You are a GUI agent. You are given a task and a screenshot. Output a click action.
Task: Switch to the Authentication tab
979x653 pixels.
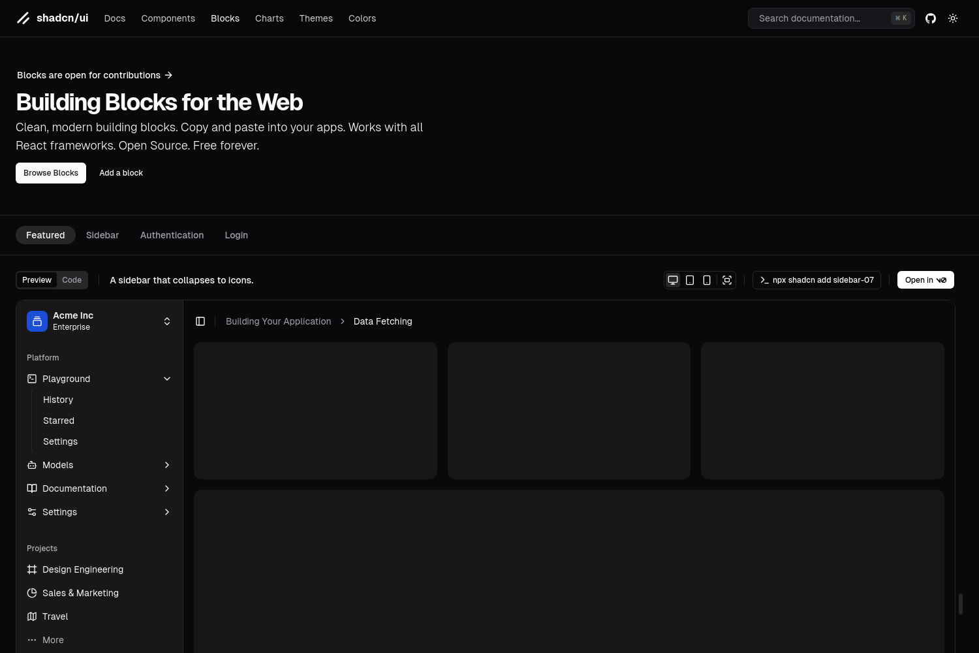[x=172, y=235]
